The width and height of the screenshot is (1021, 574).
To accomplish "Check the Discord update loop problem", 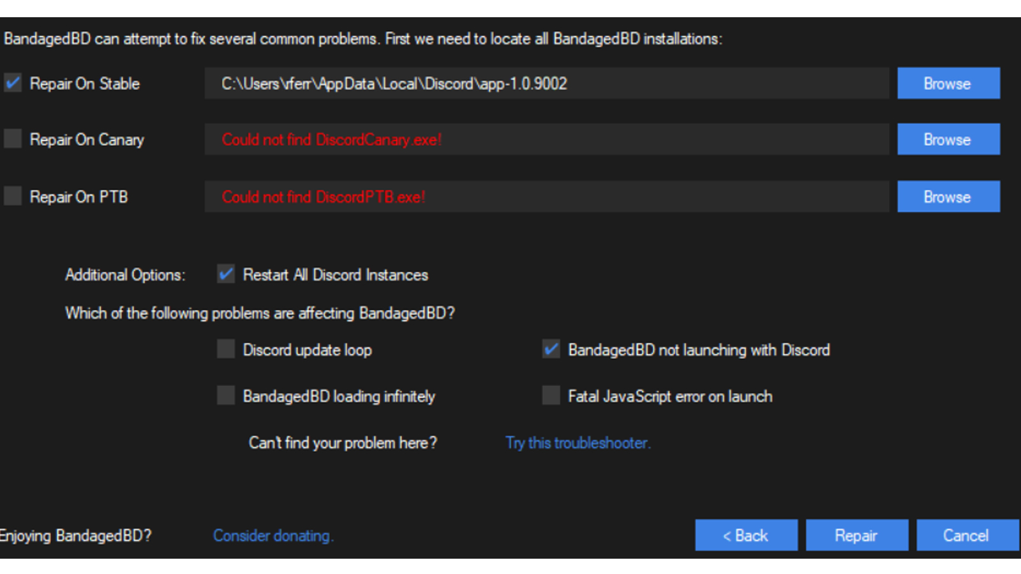I will pos(226,349).
